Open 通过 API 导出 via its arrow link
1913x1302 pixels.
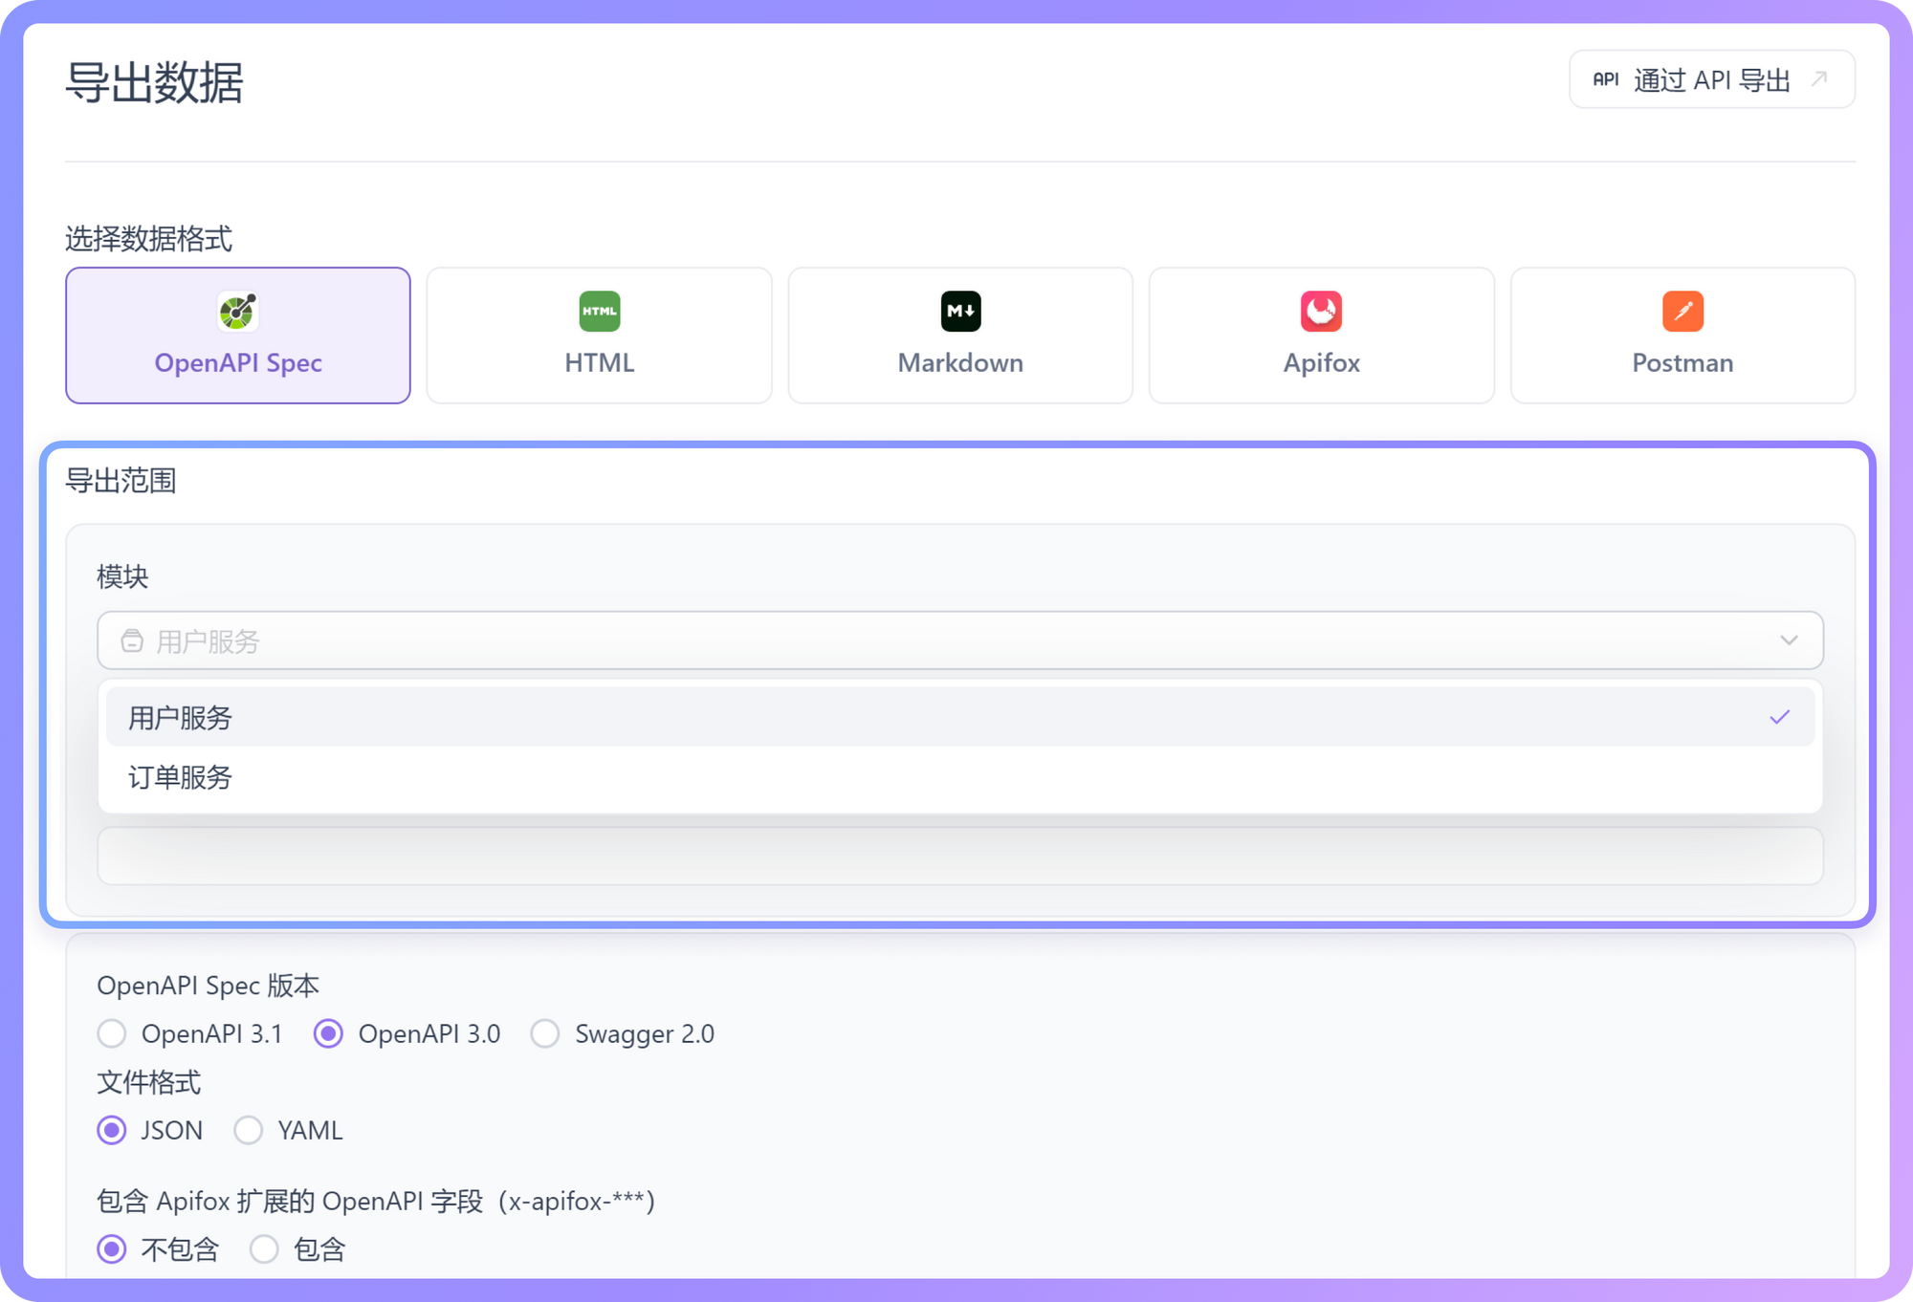pyautogui.click(x=1819, y=79)
